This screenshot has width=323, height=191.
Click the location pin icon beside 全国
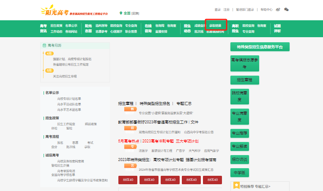[x=121, y=13]
